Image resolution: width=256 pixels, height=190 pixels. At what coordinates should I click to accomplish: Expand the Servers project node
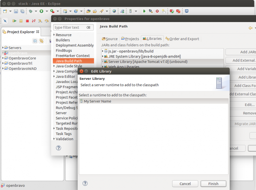tap(3, 48)
